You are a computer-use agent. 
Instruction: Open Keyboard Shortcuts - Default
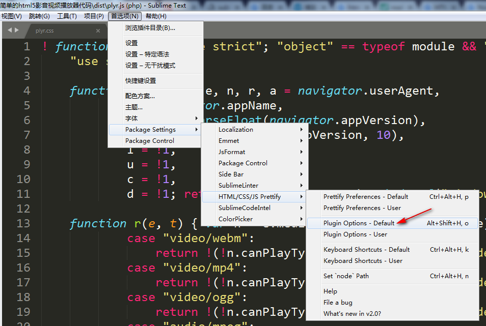[392, 249]
